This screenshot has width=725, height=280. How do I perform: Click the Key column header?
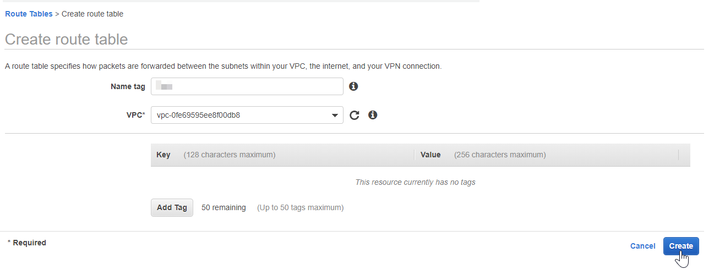pos(163,155)
